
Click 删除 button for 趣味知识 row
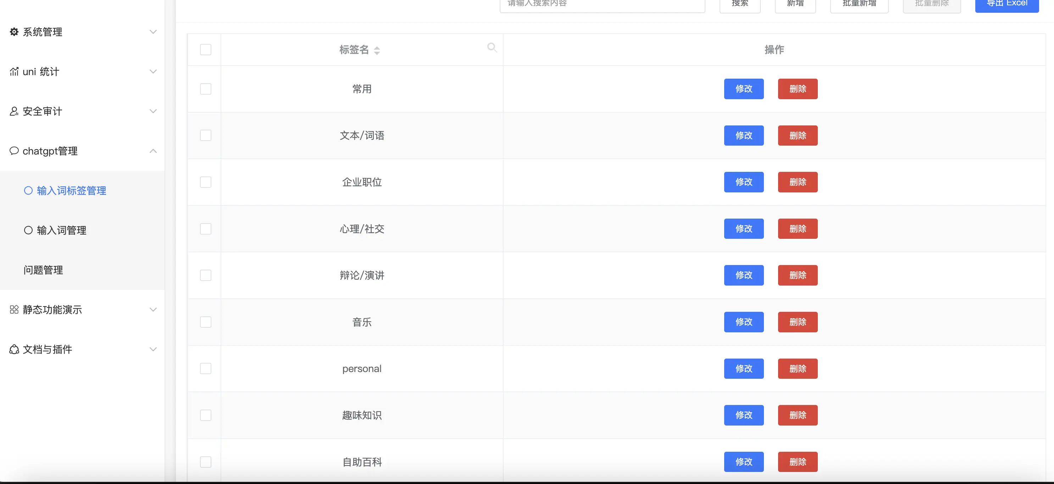[798, 415]
